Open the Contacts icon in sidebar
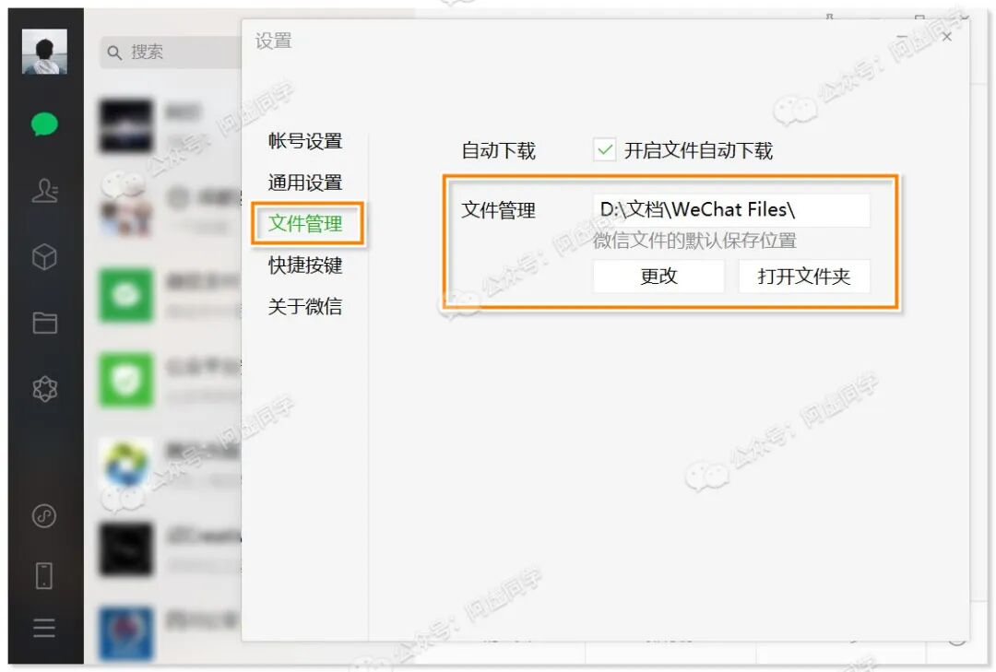 (x=44, y=191)
